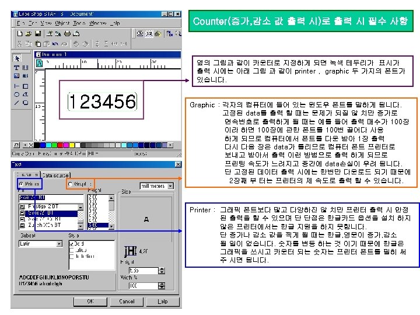
Task: Open the Window menu
Action: point(98,23)
